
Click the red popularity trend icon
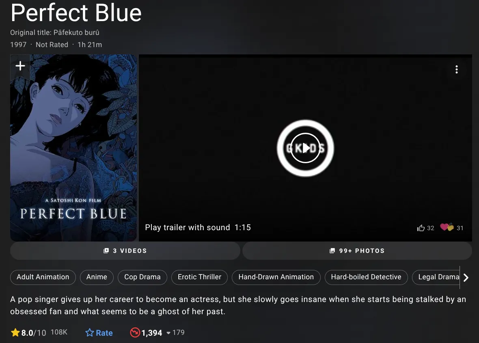[x=135, y=332]
